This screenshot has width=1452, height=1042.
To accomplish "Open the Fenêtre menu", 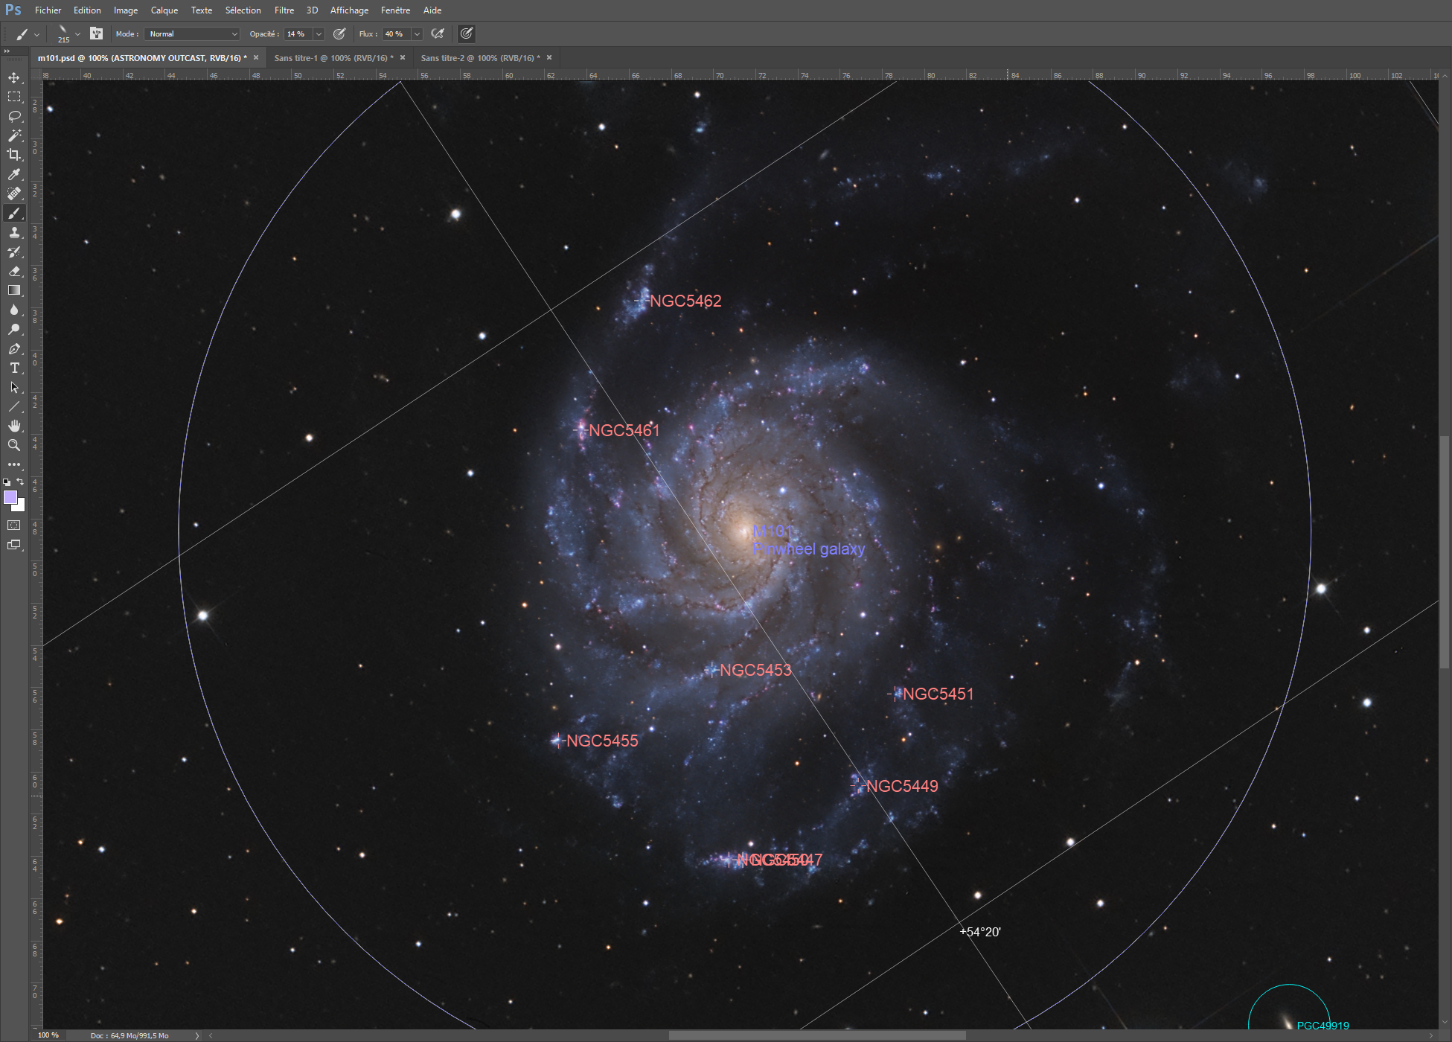I will [395, 10].
